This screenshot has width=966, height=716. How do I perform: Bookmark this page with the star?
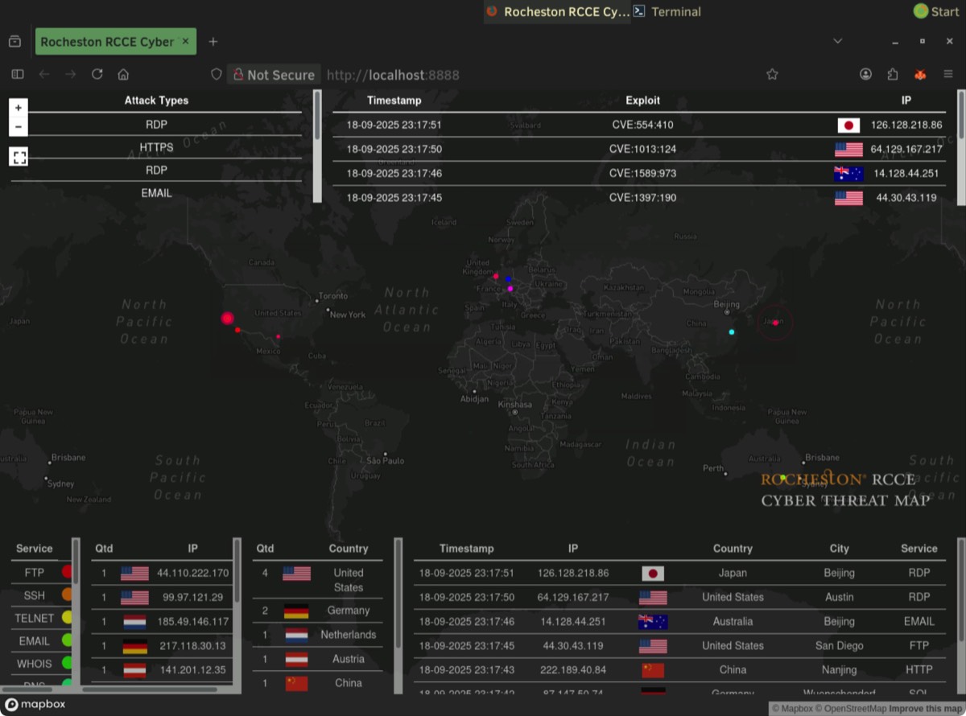tap(772, 75)
